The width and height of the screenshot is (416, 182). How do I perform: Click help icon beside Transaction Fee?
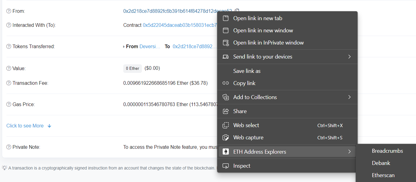[9, 83]
